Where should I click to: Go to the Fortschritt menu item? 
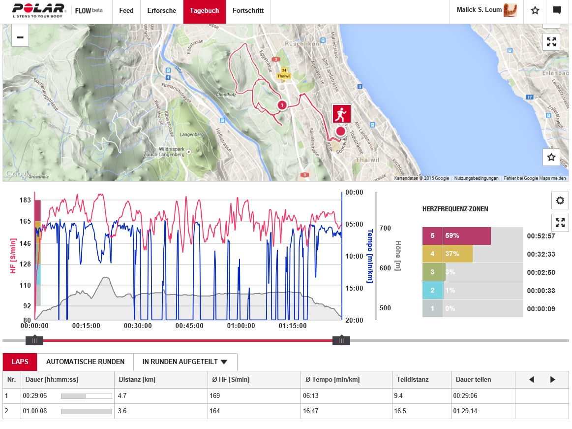(x=248, y=11)
